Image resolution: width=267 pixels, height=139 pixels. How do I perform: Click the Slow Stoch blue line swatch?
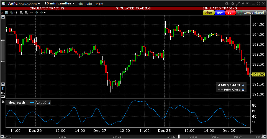32,103
